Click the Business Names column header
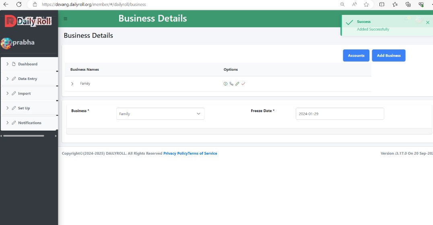The width and height of the screenshot is (433, 225). pos(85,70)
